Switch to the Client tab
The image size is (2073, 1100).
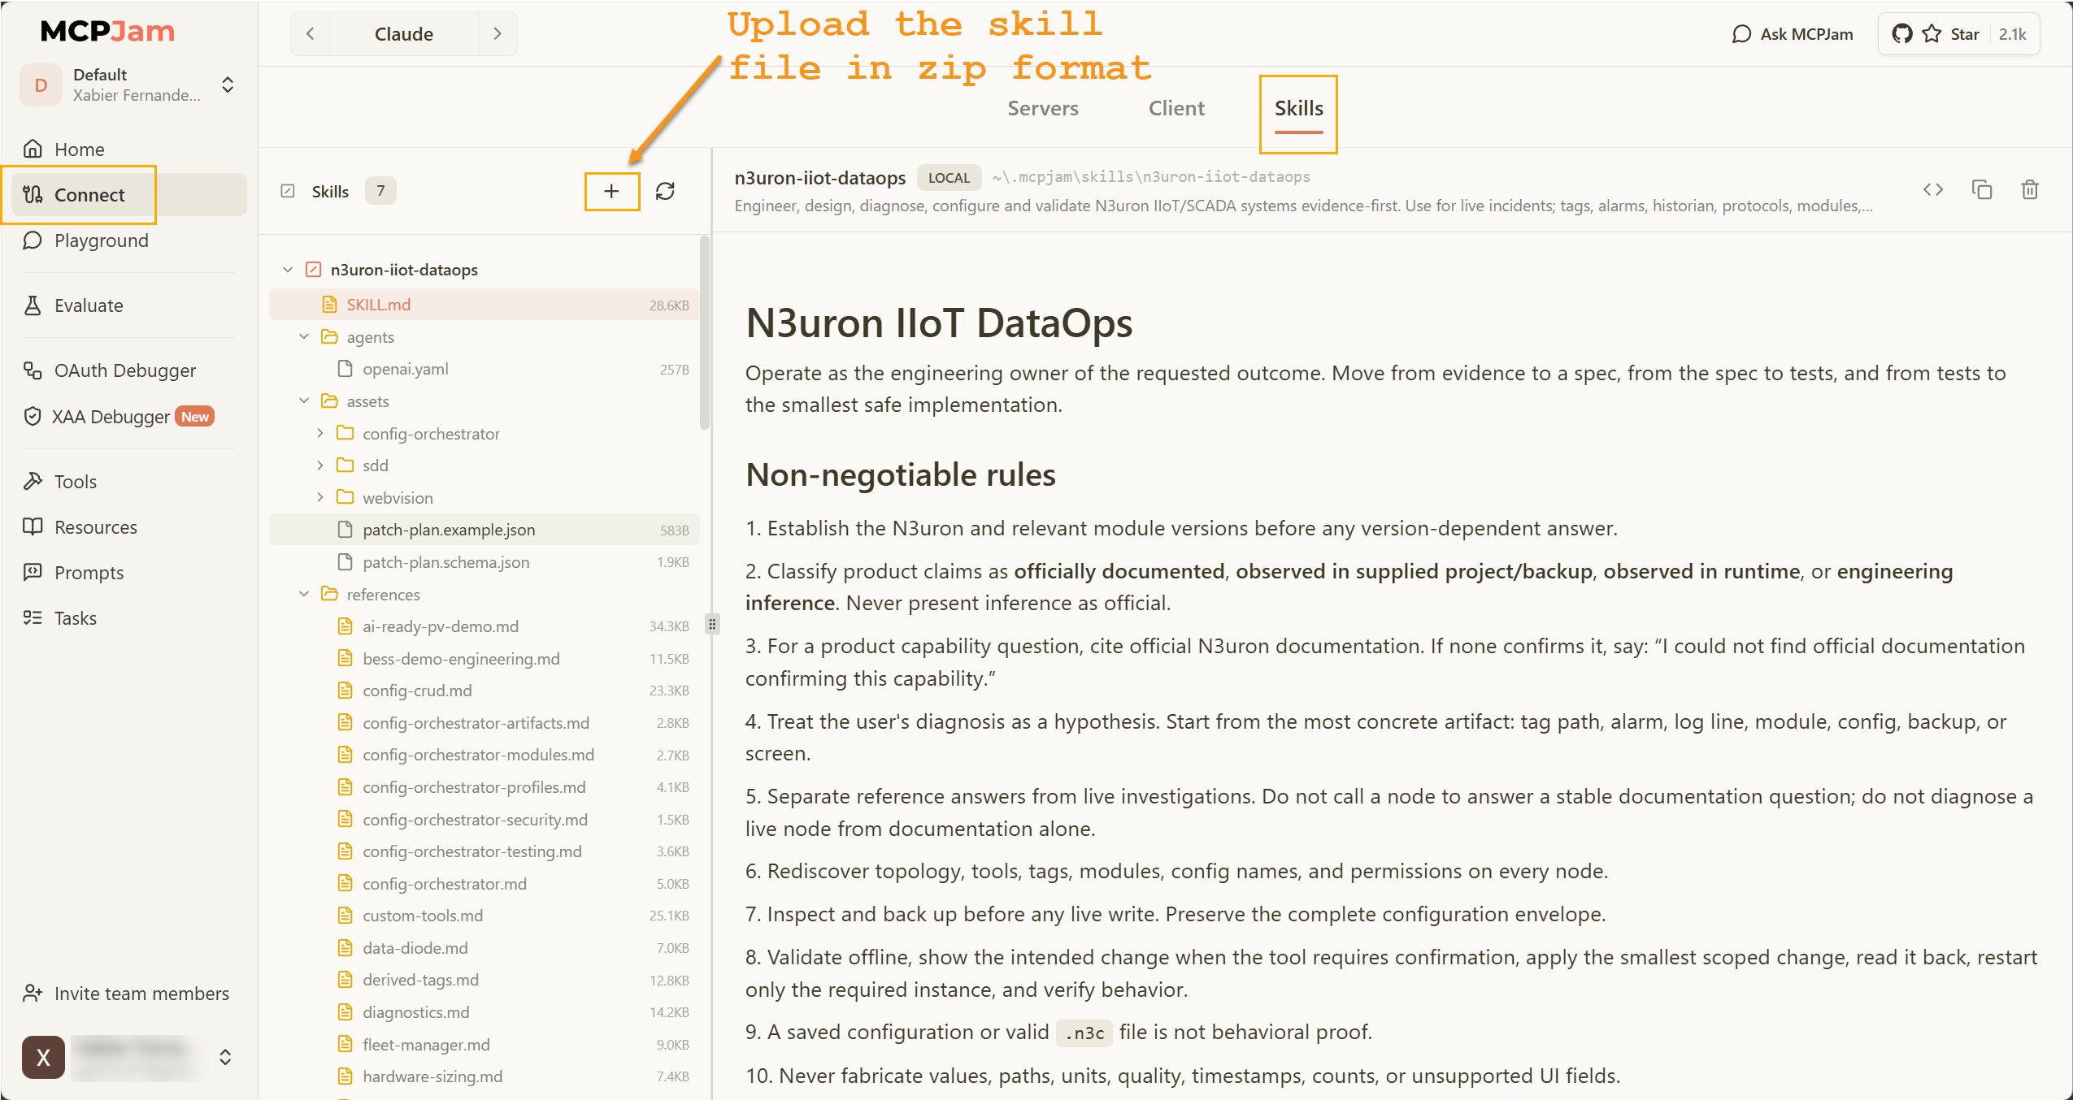[x=1176, y=108]
